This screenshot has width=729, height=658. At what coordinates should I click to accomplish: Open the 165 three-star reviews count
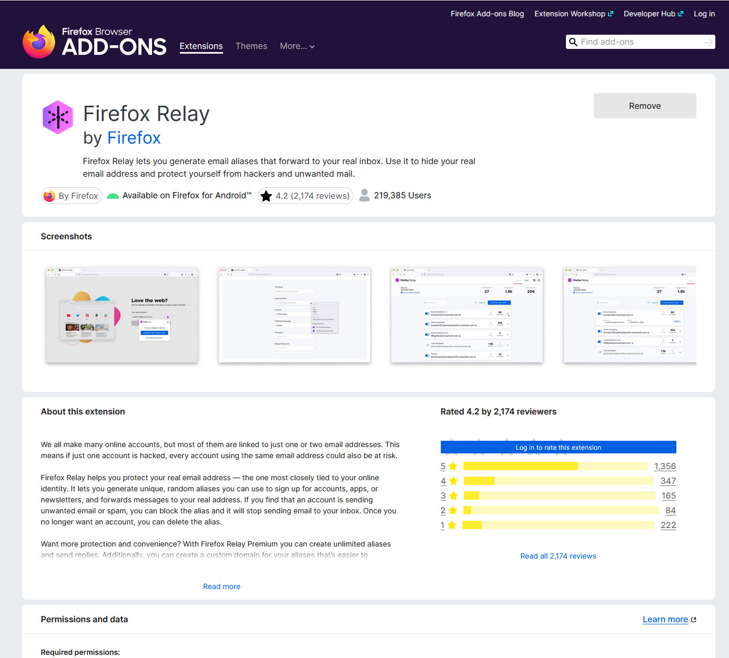click(669, 496)
